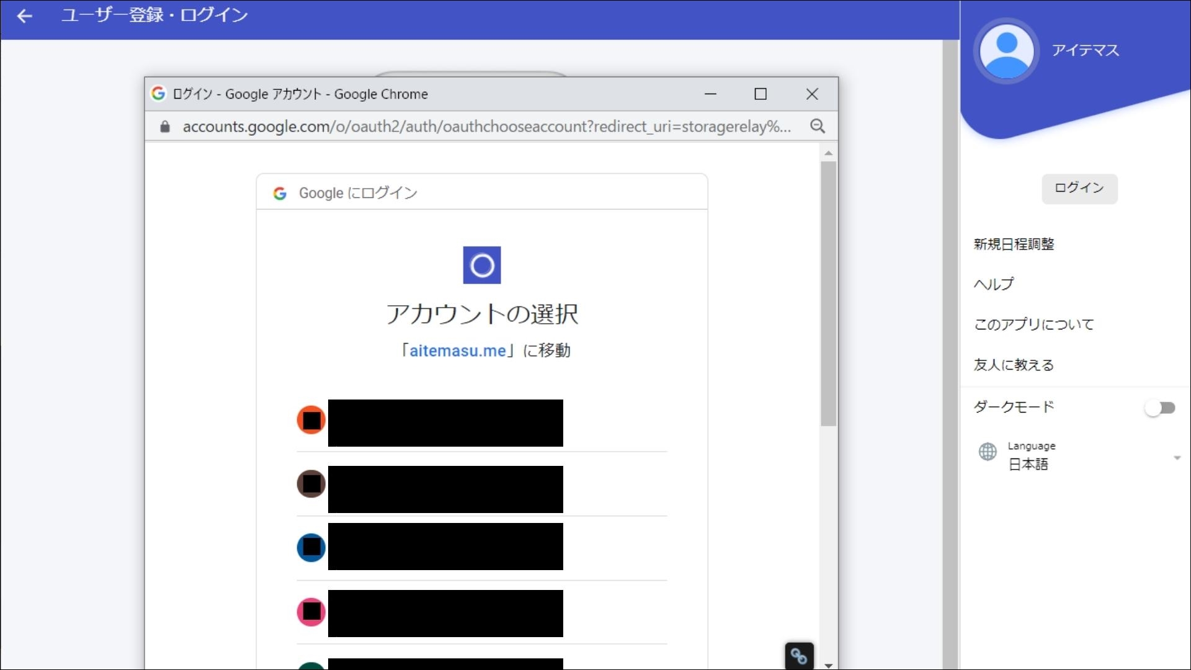Open the ヘルプ menu item
This screenshot has height=670, width=1191.
pyautogui.click(x=993, y=284)
